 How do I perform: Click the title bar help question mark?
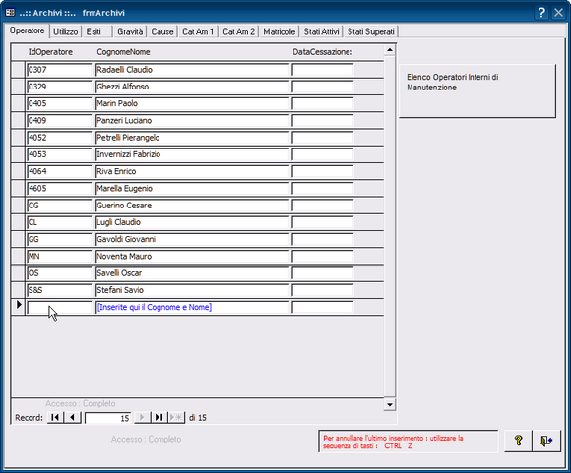[x=541, y=13]
